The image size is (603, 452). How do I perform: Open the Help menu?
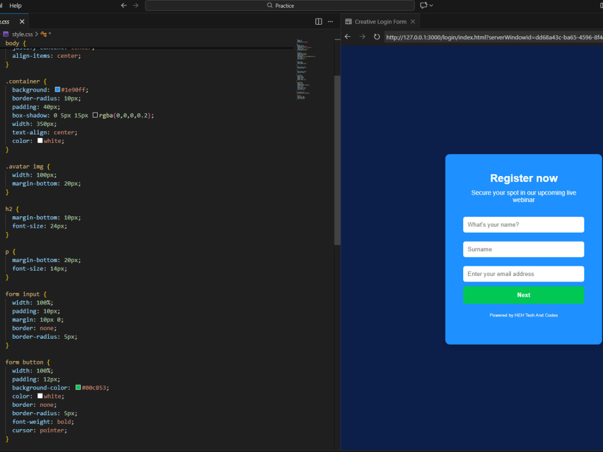tap(16, 5)
